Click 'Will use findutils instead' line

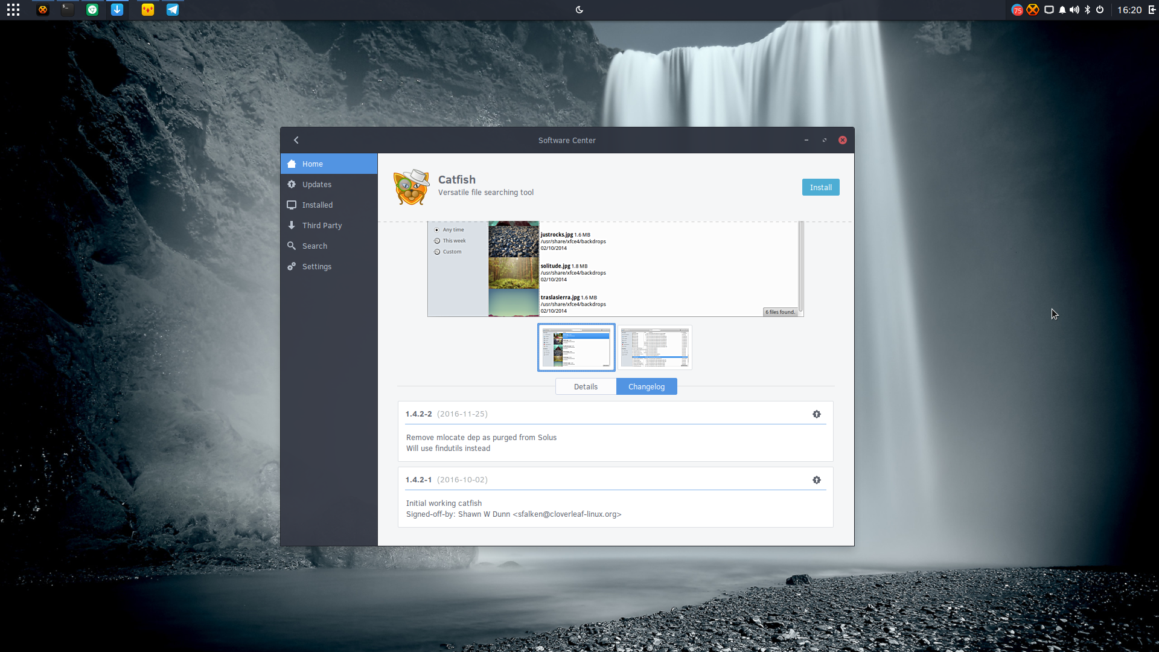[448, 449]
